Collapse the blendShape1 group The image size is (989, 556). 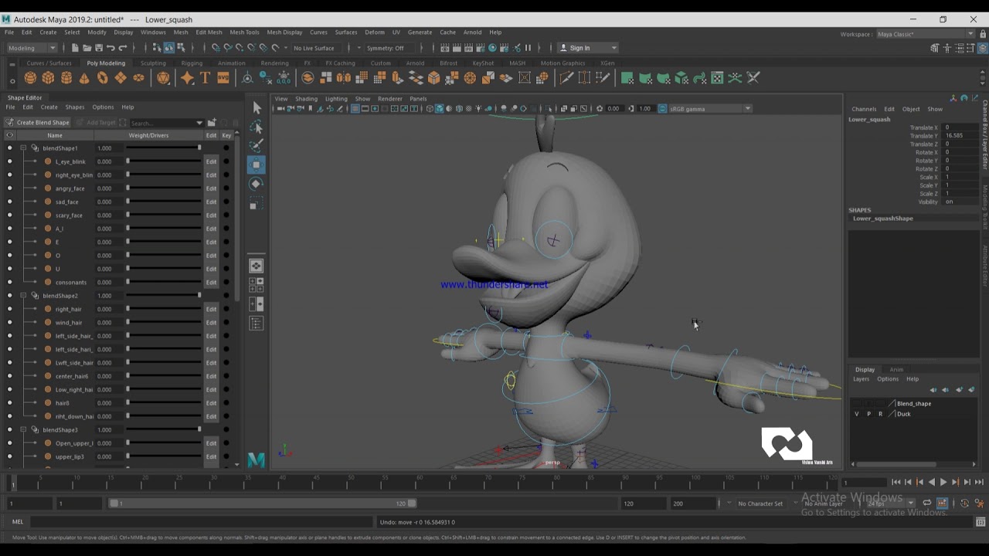click(x=23, y=147)
